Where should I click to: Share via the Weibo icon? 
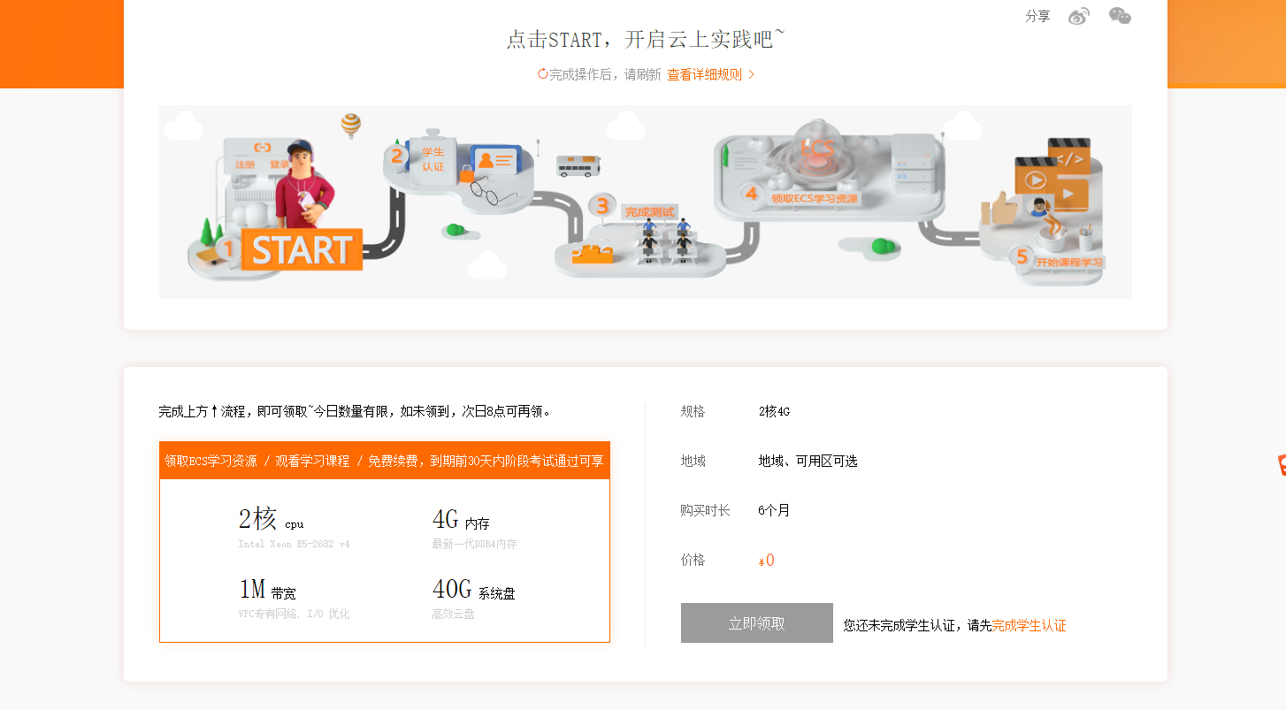coord(1079,16)
